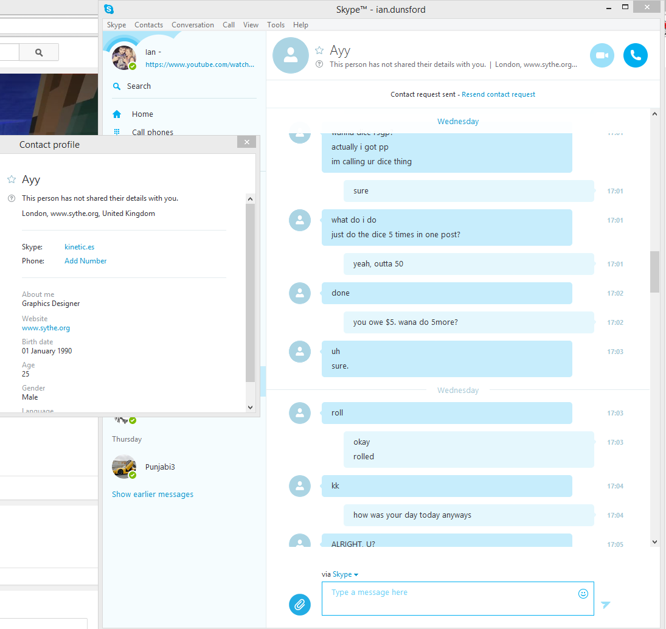Screen dimensions: 666x629
Task: Open Ian's YouTube mood message link
Action: (199, 64)
